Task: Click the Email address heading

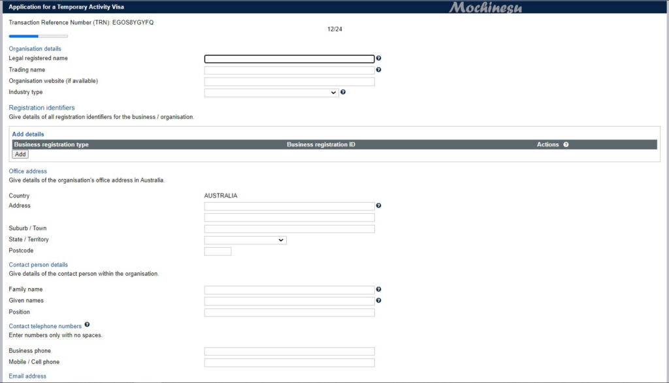Action: pos(27,376)
